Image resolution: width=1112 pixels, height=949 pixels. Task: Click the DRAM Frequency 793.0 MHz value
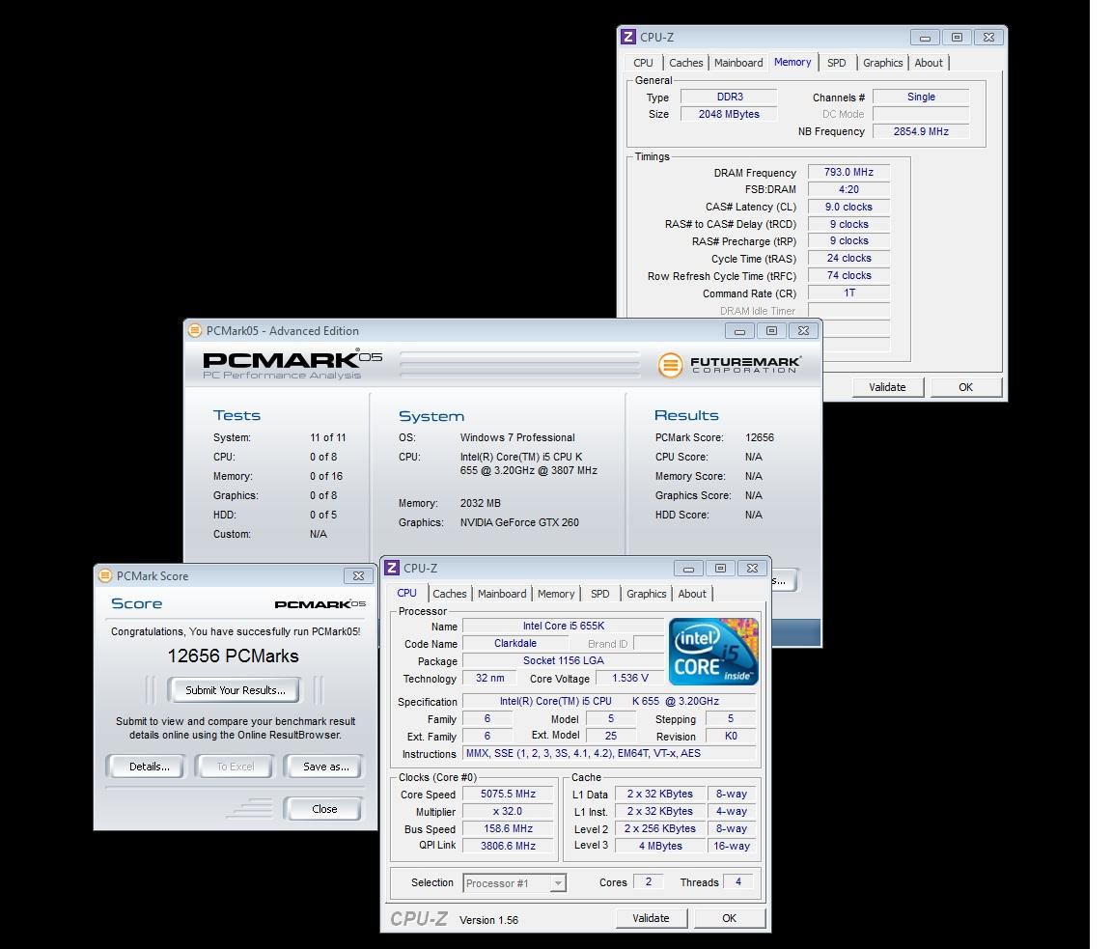(x=848, y=172)
